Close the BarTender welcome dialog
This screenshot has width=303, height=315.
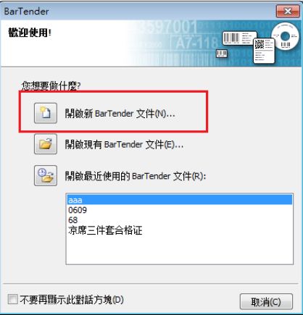click(x=288, y=11)
